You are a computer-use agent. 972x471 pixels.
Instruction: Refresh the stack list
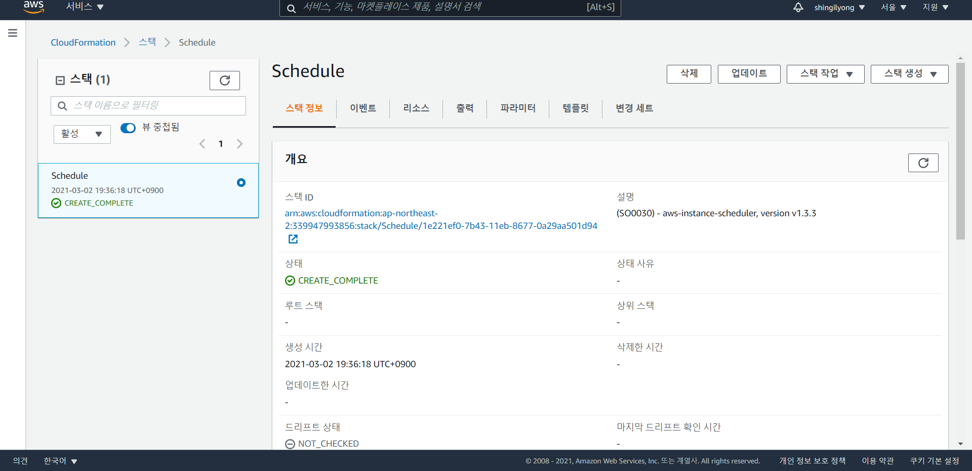(225, 80)
